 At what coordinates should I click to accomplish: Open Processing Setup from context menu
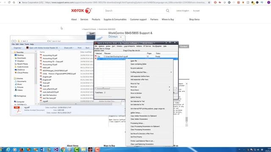137,123
